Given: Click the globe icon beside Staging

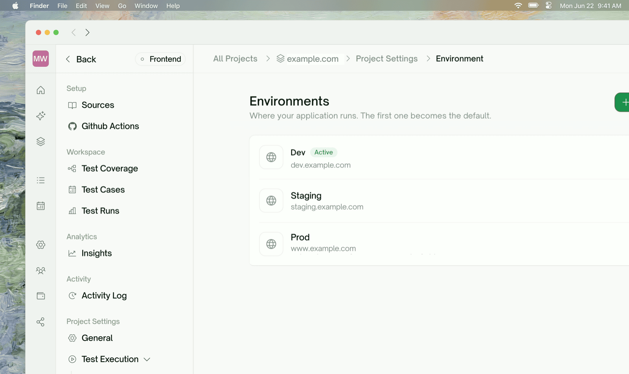Looking at the screenshot, I should 271,200.
